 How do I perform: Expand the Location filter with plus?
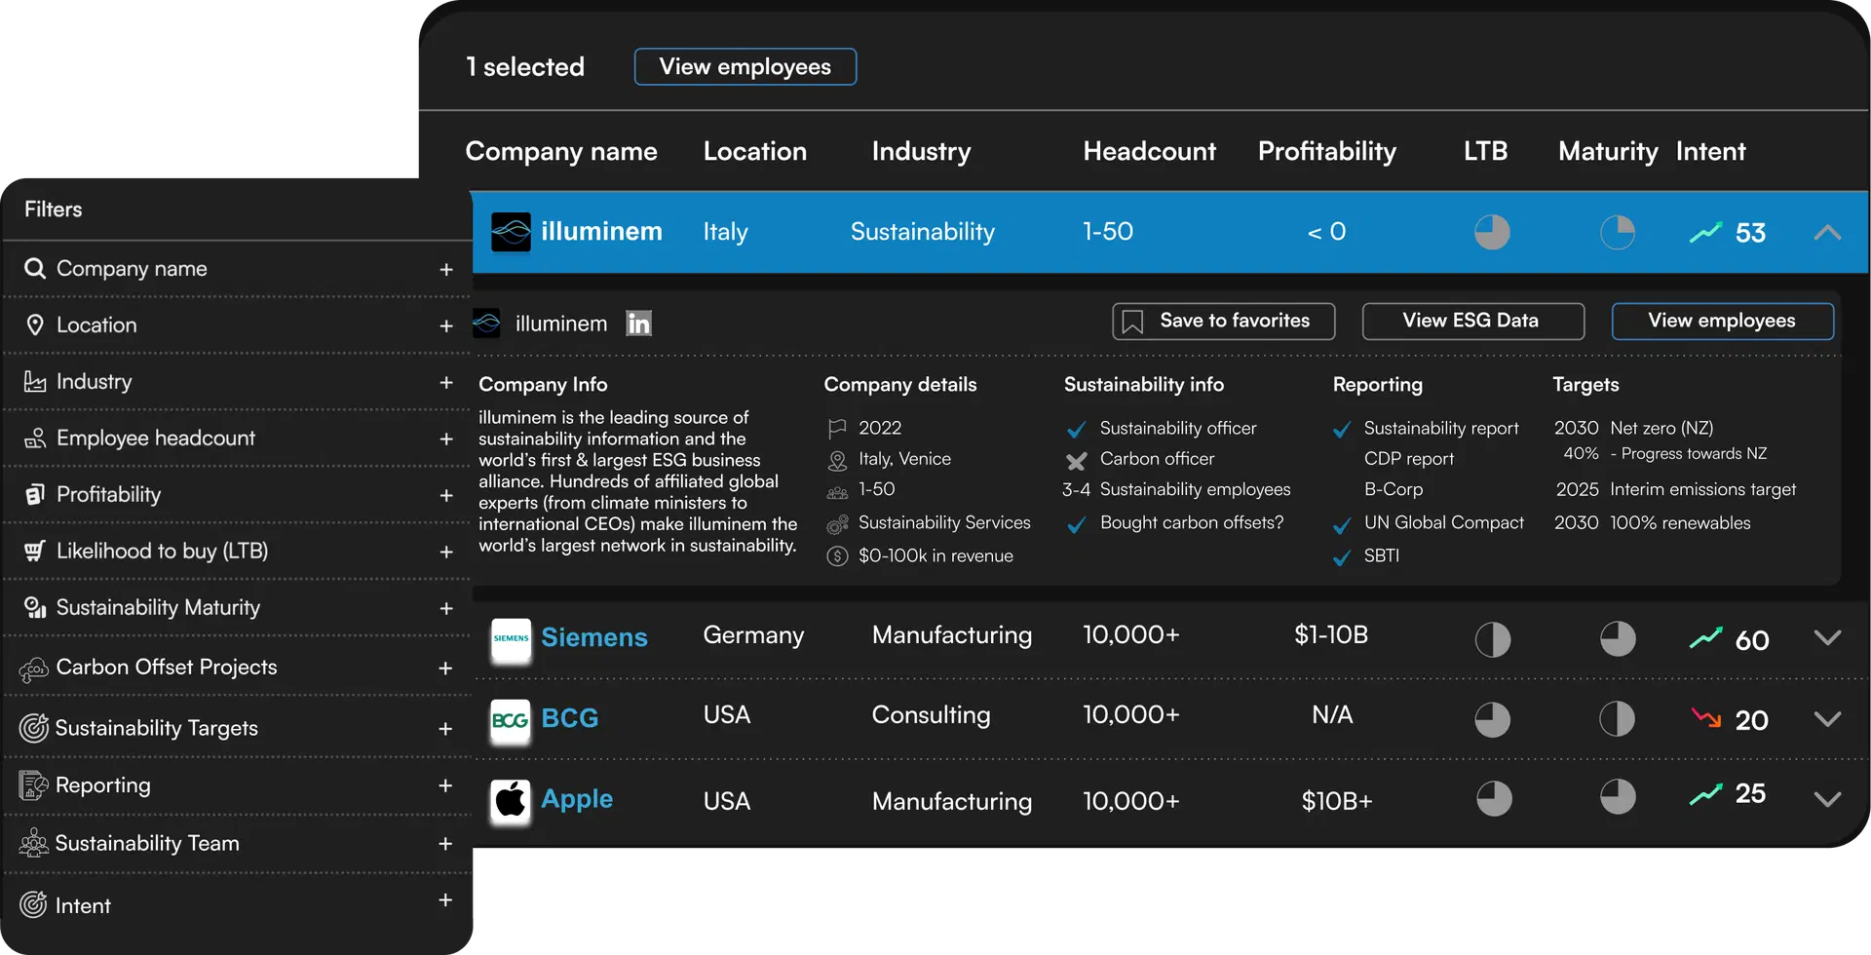(446, 325)
